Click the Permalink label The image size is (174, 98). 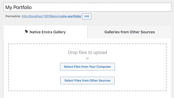point(13,16)
